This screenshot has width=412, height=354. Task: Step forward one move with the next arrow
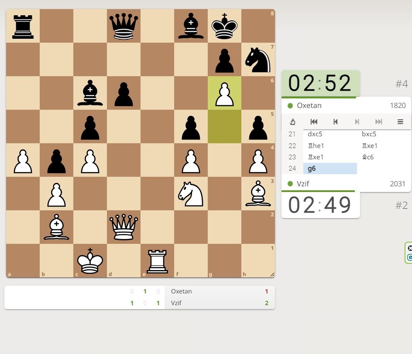[357, 122]
